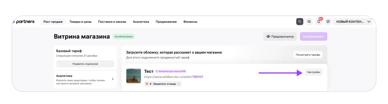Expand the Аналитика card chevron
Screen dimensions: 388x104
pyautogui.click(x=113, y=79)
